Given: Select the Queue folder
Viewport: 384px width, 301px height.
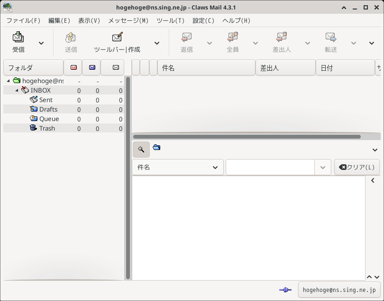Looking at the screenshot, I should click(x=64, y=119).
